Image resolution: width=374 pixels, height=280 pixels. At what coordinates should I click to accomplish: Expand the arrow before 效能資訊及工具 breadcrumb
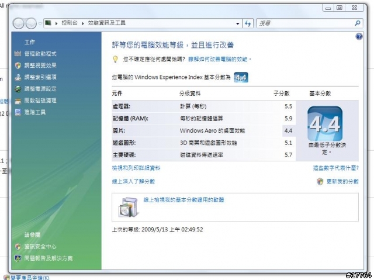click(x=83, y=23)
